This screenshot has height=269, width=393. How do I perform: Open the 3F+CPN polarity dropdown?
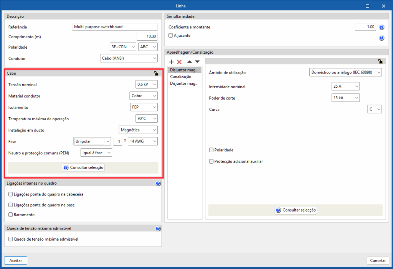[x=123, y=47]
